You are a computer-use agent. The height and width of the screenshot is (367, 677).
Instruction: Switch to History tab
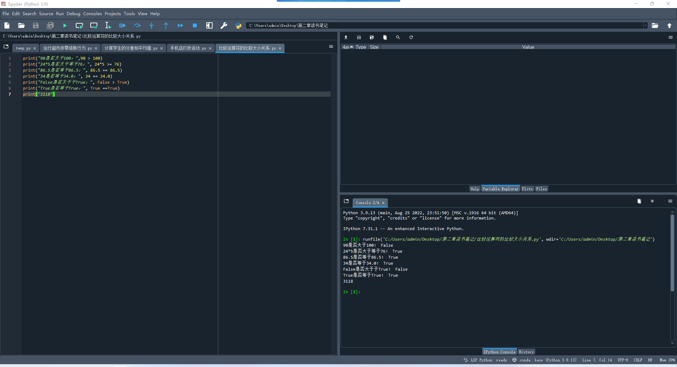[x=526, y=352]
